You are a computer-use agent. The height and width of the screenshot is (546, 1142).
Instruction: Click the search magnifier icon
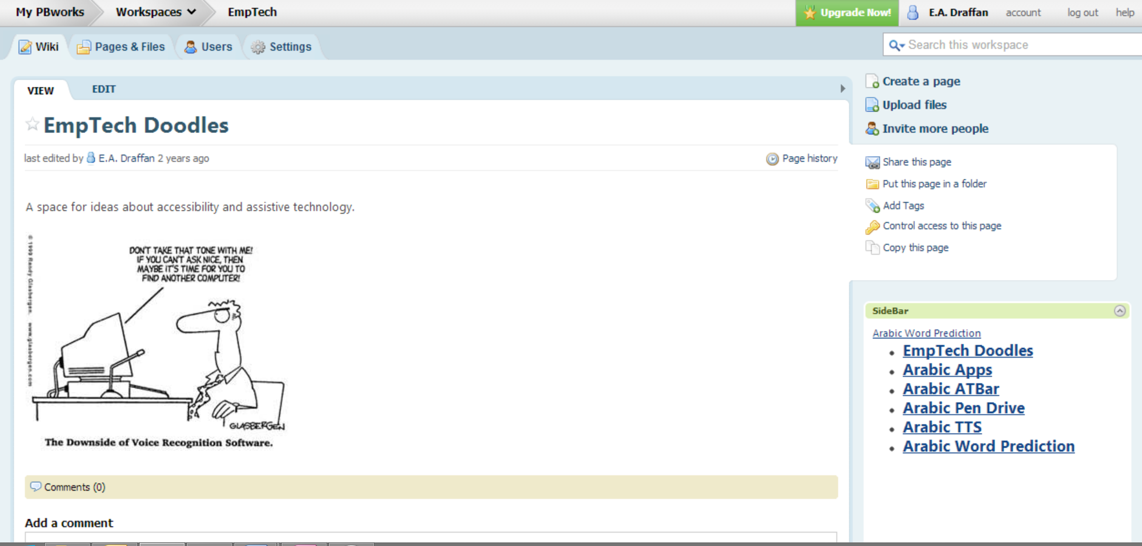[x=896, y=45]
